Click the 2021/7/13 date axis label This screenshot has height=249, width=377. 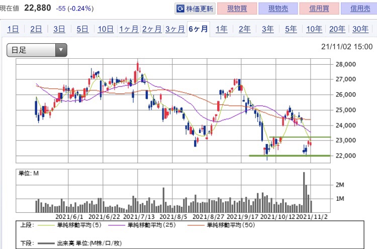[x=139, y=217]
